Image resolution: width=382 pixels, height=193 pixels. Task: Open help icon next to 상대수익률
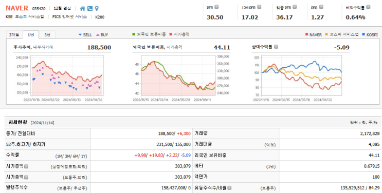click(x=276, y=47)
